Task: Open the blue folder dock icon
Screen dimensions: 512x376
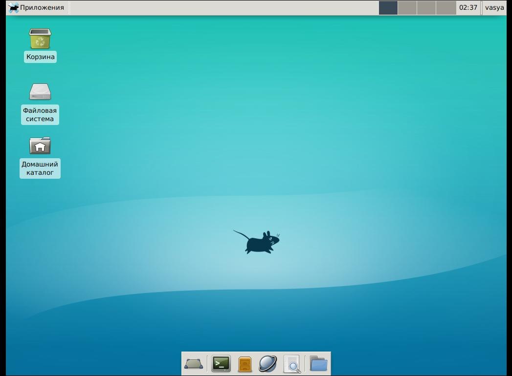Action: tap(318, 363)
